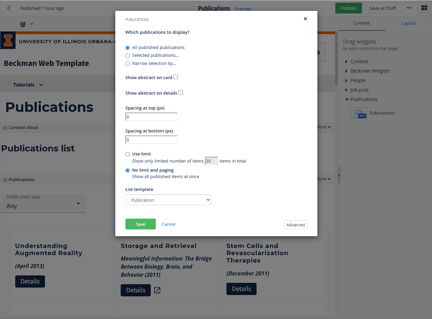Screen dimensions: 432x319
Task: Select the Publications MVC widget icon in the sidebar
Action: 358,113
